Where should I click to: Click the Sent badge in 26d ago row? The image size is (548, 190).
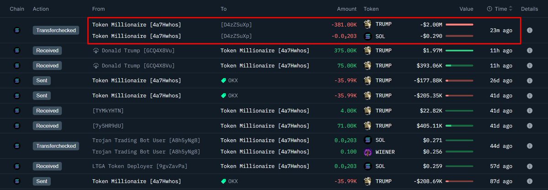[x=42, y=81]
